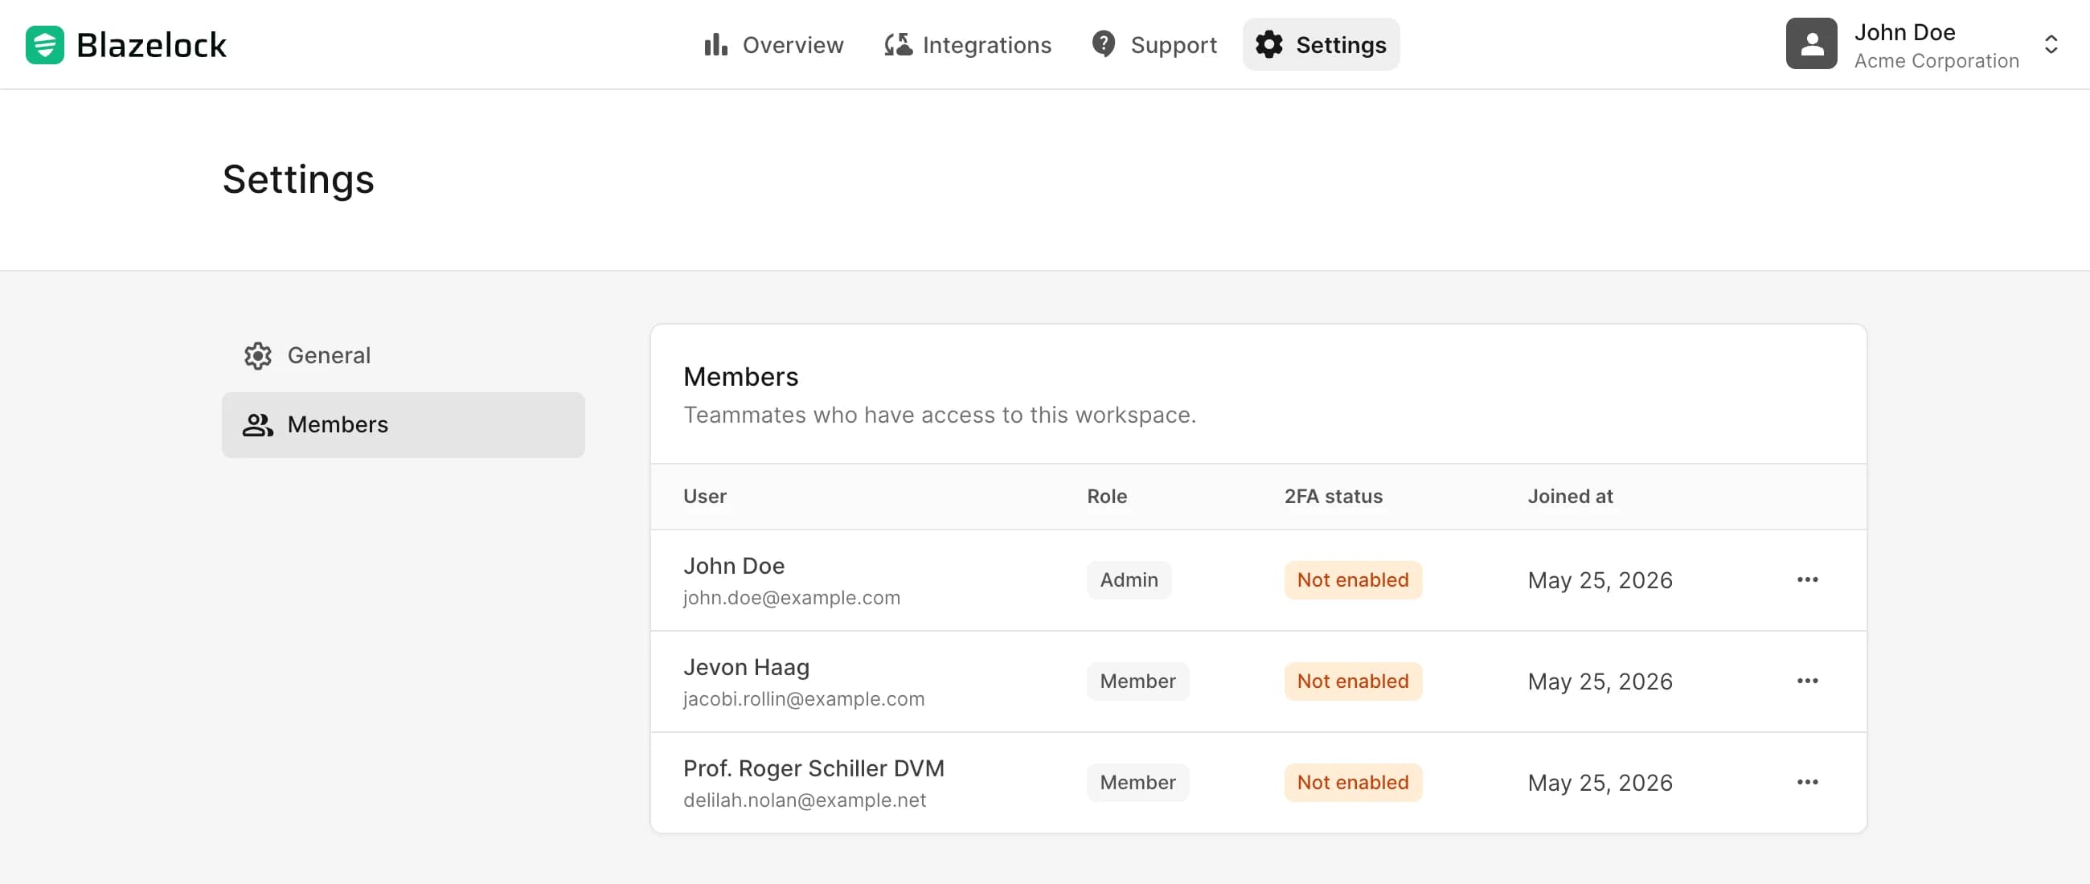Image resolution: width=2090 pixels, height=884 pixels.
Task: Open the Overview nav item
Action: 774,45
